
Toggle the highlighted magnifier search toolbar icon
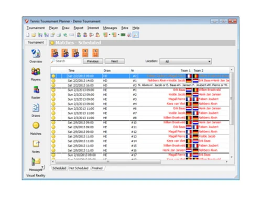click(x=136, y=35)
